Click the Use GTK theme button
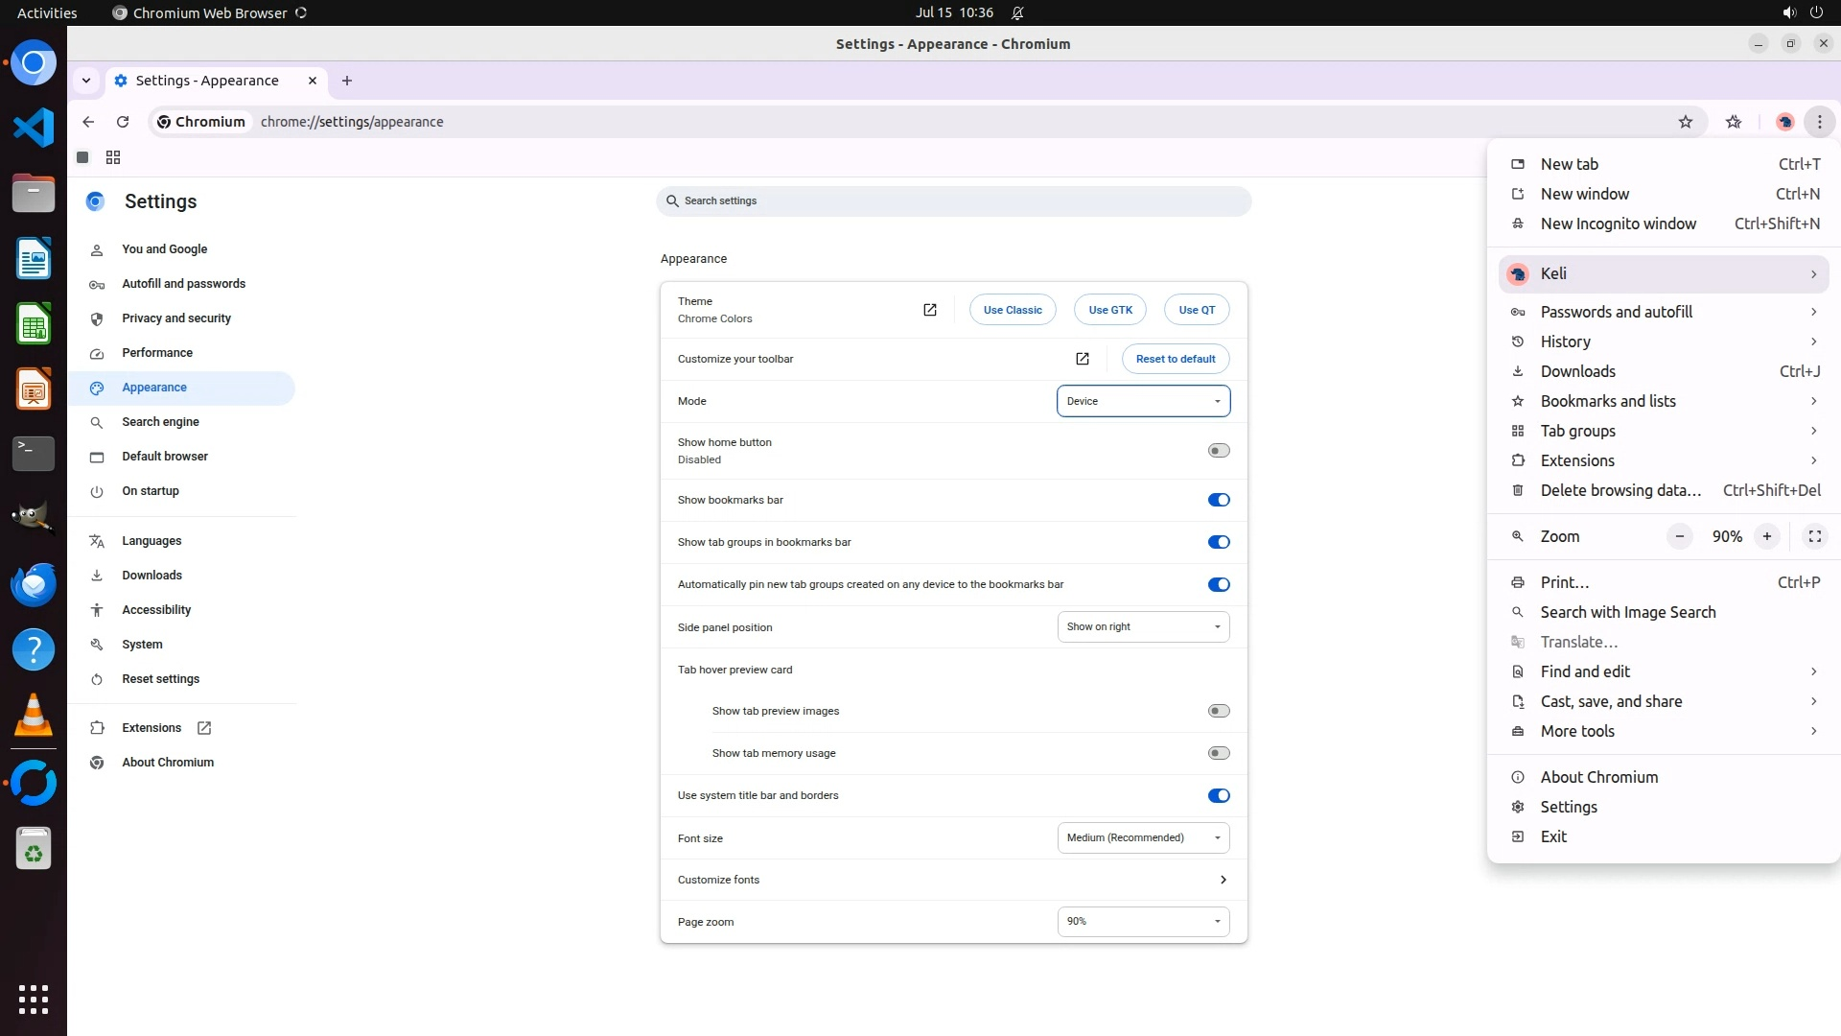The height and width of the screenshot is (1036, 1841). point(1110,310)
